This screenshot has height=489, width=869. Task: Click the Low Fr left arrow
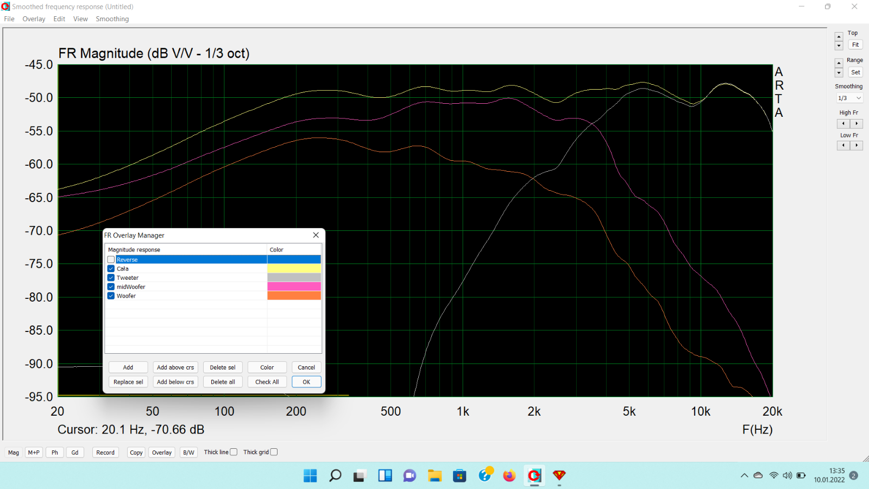tap(843, 146)
